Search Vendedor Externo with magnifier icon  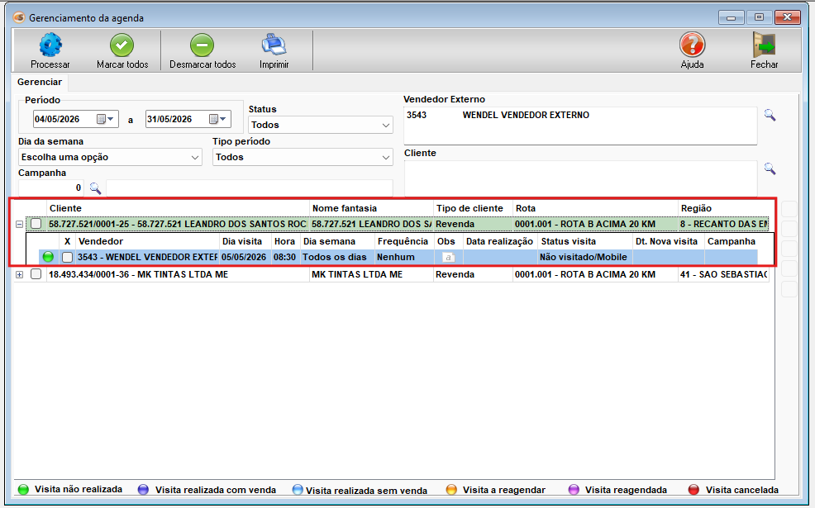(x=770, y=115)
